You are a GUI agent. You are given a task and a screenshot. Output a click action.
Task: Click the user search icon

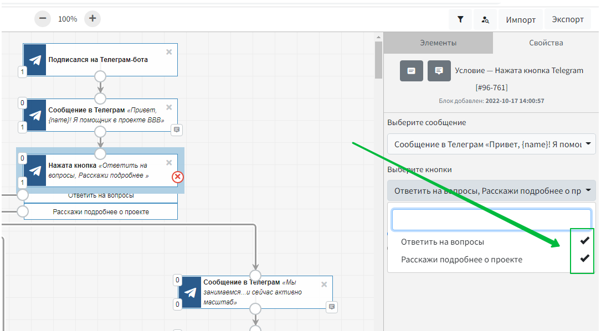(485, 19)
